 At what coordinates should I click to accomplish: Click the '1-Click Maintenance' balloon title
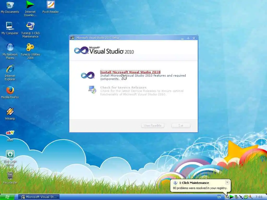click(194, 183)
